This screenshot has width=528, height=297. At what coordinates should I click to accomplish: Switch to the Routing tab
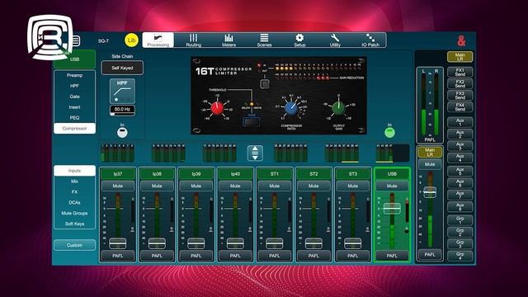(x=193, y=40)
